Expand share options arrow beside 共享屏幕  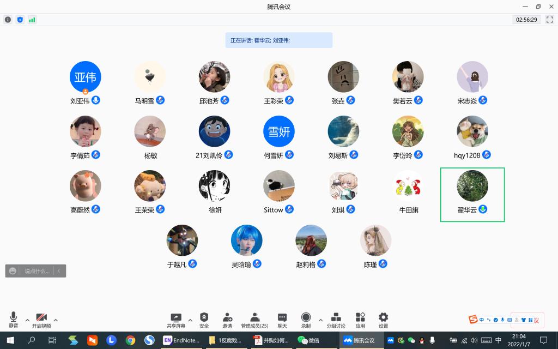point(190,320)
